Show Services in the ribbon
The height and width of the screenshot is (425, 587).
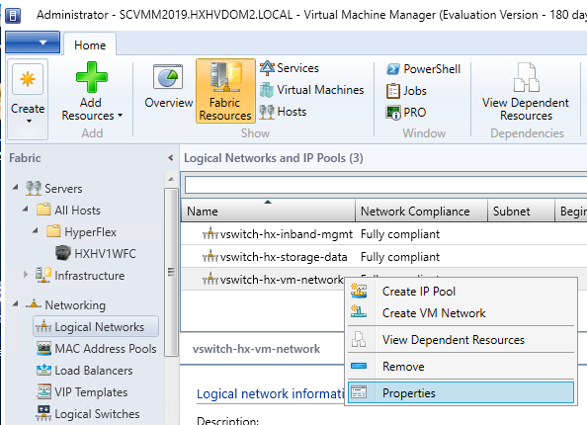click(290, 68)
